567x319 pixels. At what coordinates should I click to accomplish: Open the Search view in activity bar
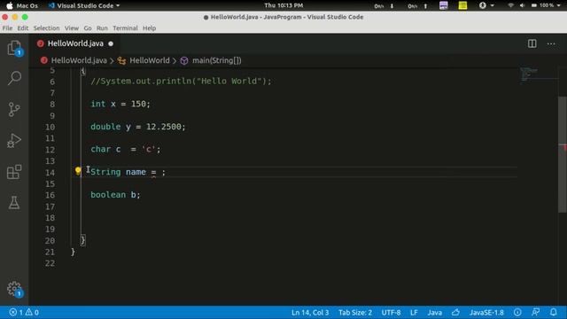click(x=14, y=78)
